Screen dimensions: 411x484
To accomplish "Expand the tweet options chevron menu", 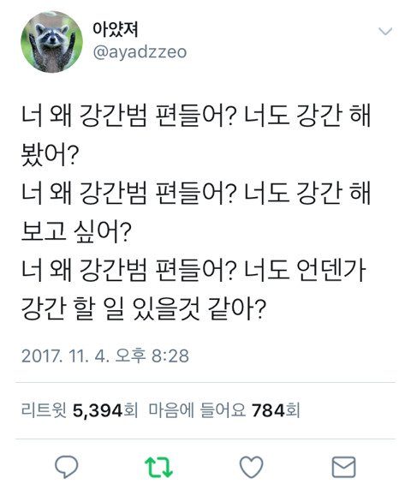I will point(385,31).
